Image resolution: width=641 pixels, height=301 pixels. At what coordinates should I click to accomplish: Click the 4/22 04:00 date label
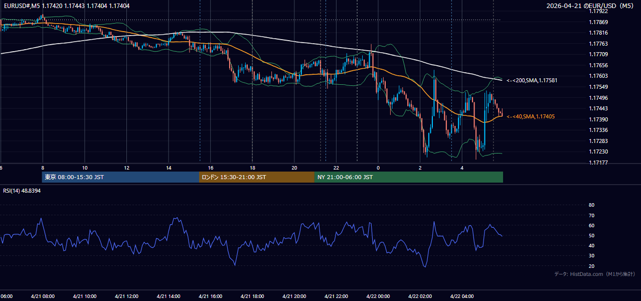[x=462, y=296]
